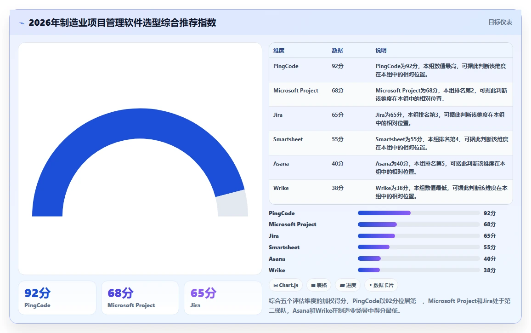Click the 68分 value in the table

point(338,91)
